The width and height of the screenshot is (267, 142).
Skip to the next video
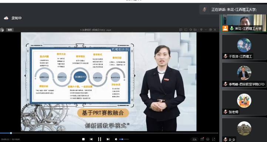coord(108,139)
